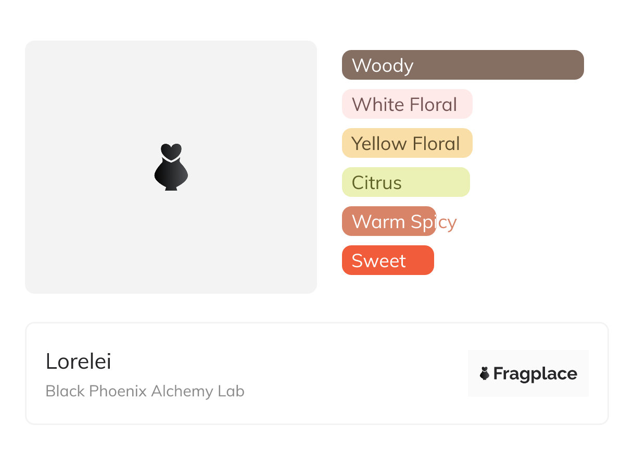Click the "Woody" text label
This screenshot has width=634, height=450.
[x=383, y=66]
